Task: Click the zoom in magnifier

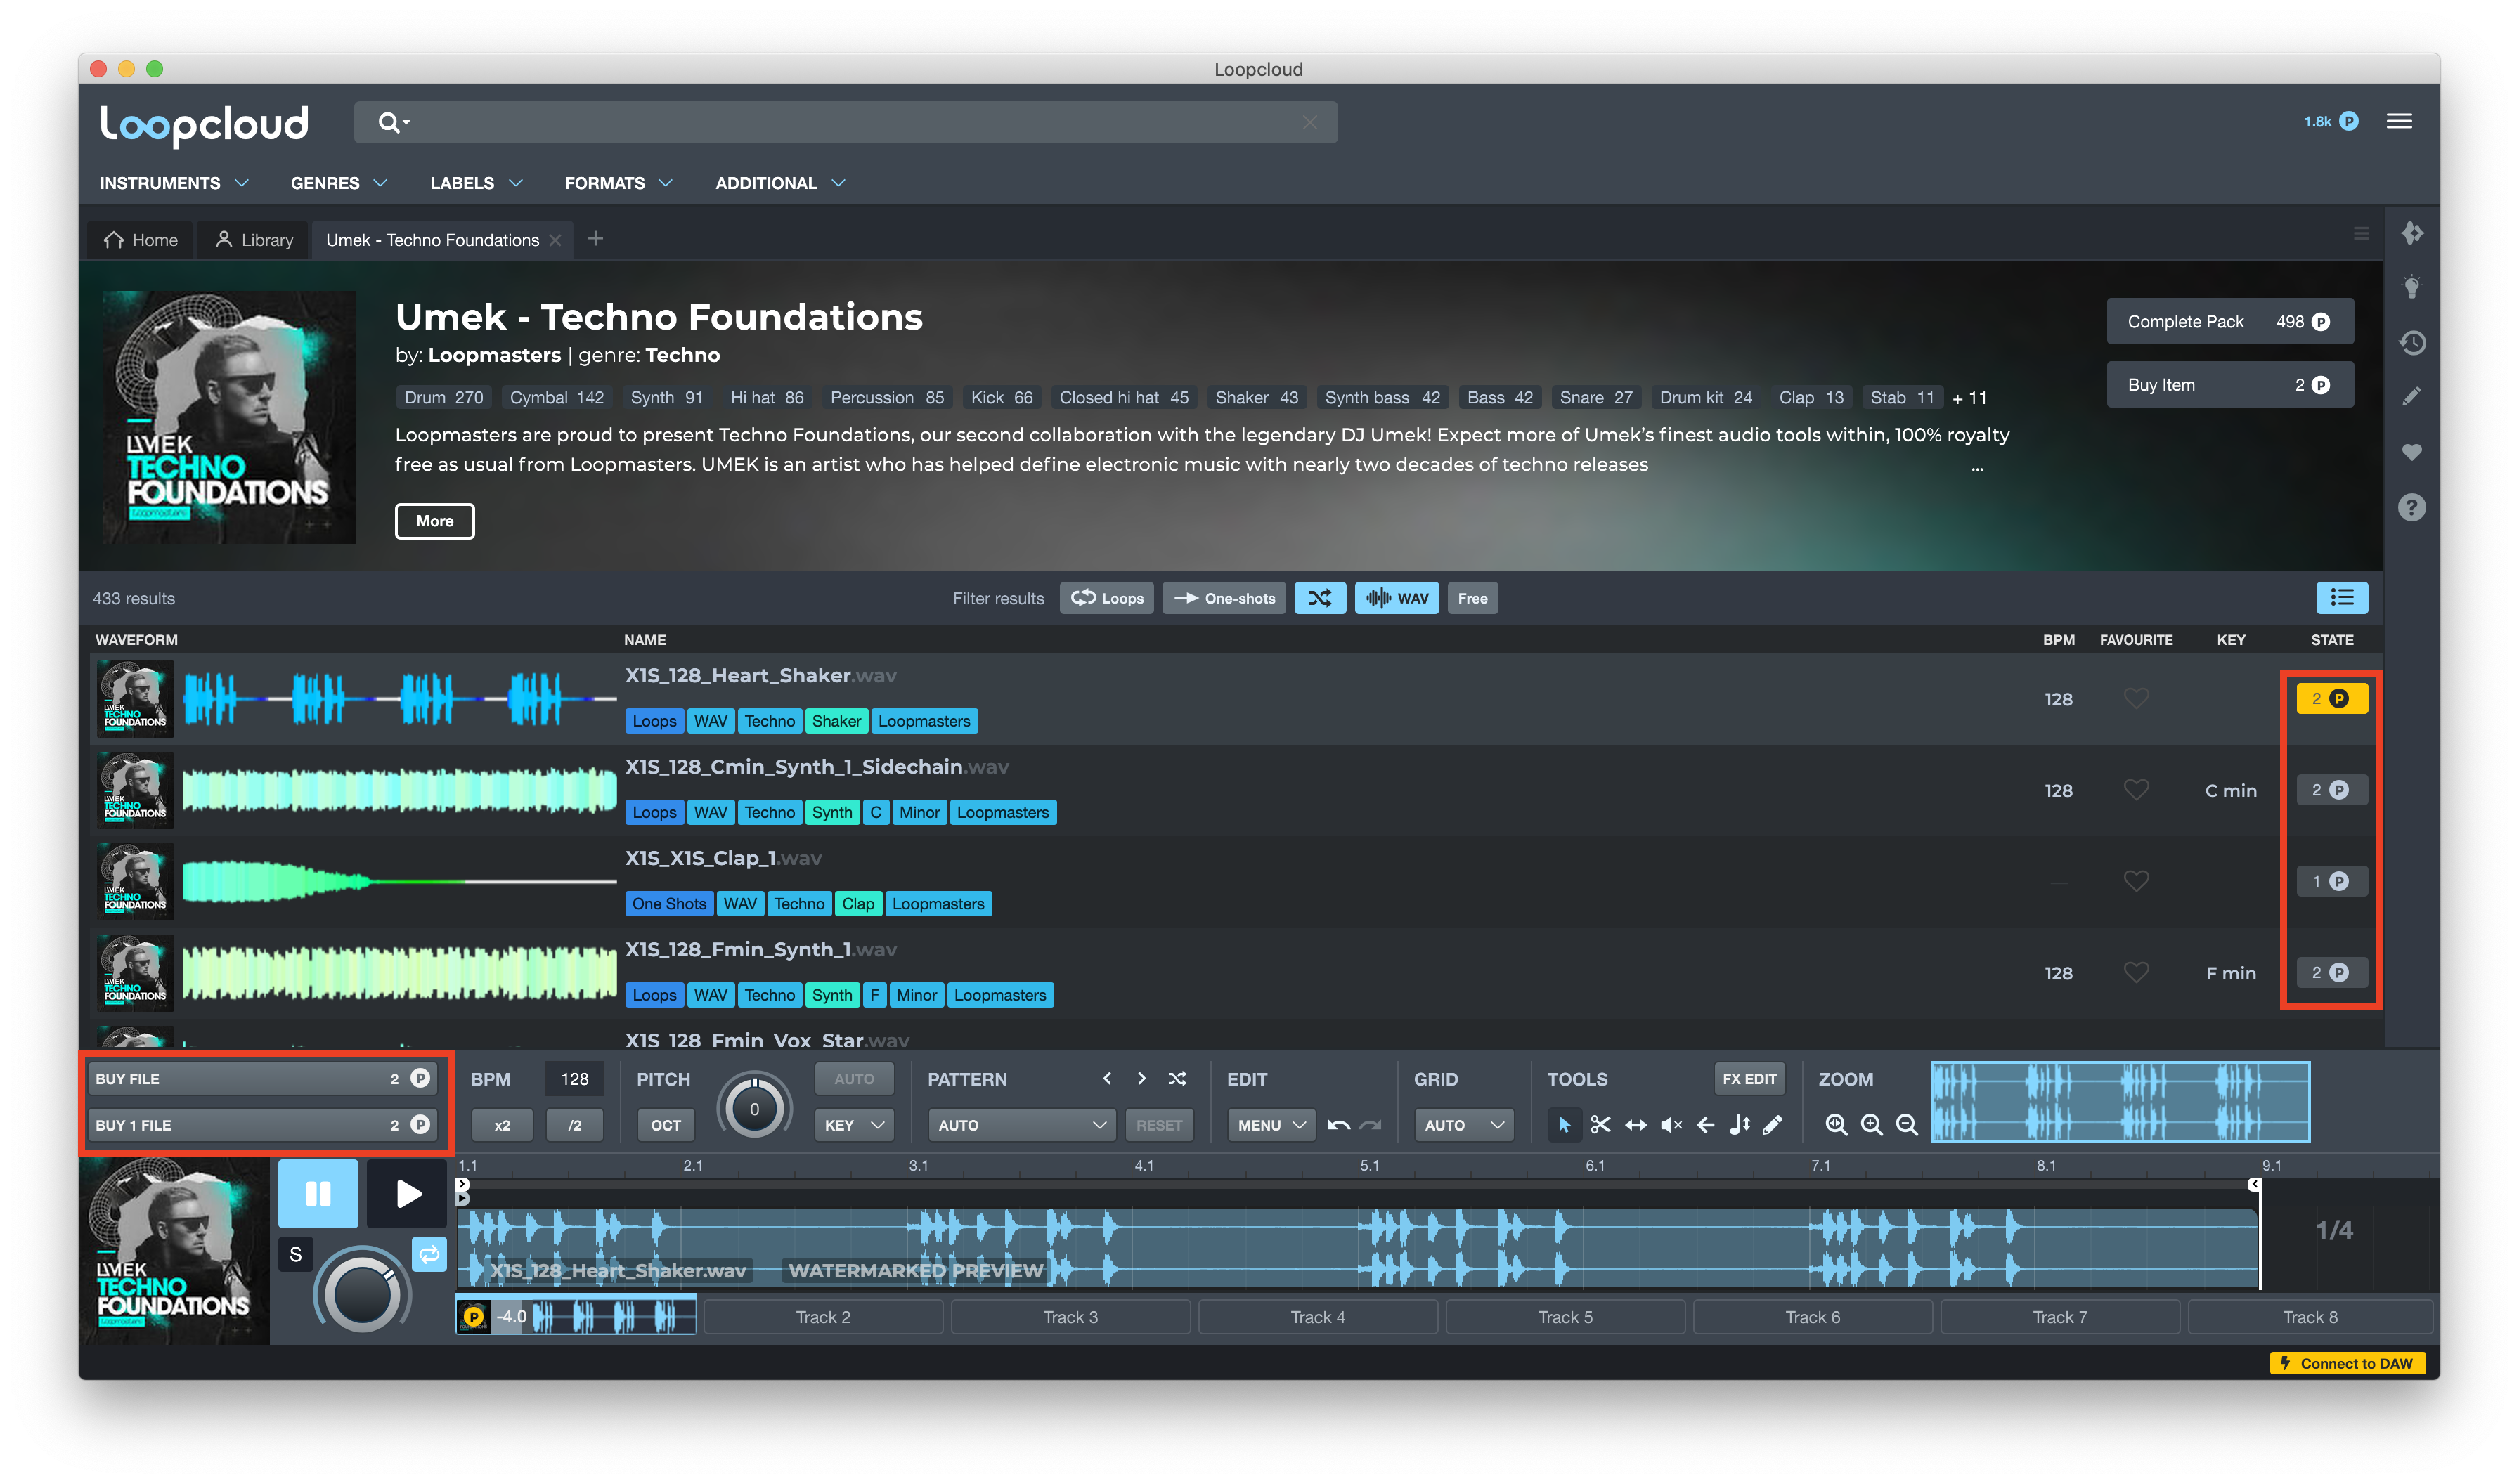Action: click(1871, 1125)
